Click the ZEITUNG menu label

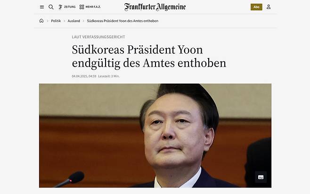[70, 7]
